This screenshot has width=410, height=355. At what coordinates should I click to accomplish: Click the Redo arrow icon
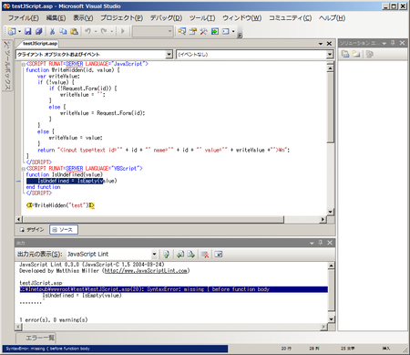(x=104, y=31)
